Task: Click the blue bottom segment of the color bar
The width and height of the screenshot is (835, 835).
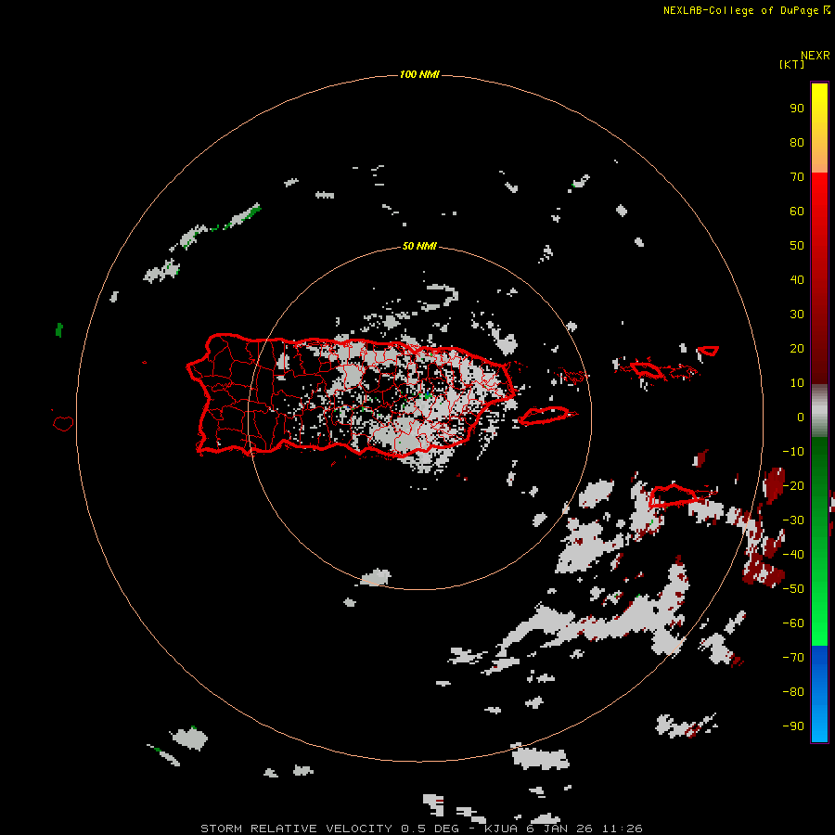Action: point(819,694)
